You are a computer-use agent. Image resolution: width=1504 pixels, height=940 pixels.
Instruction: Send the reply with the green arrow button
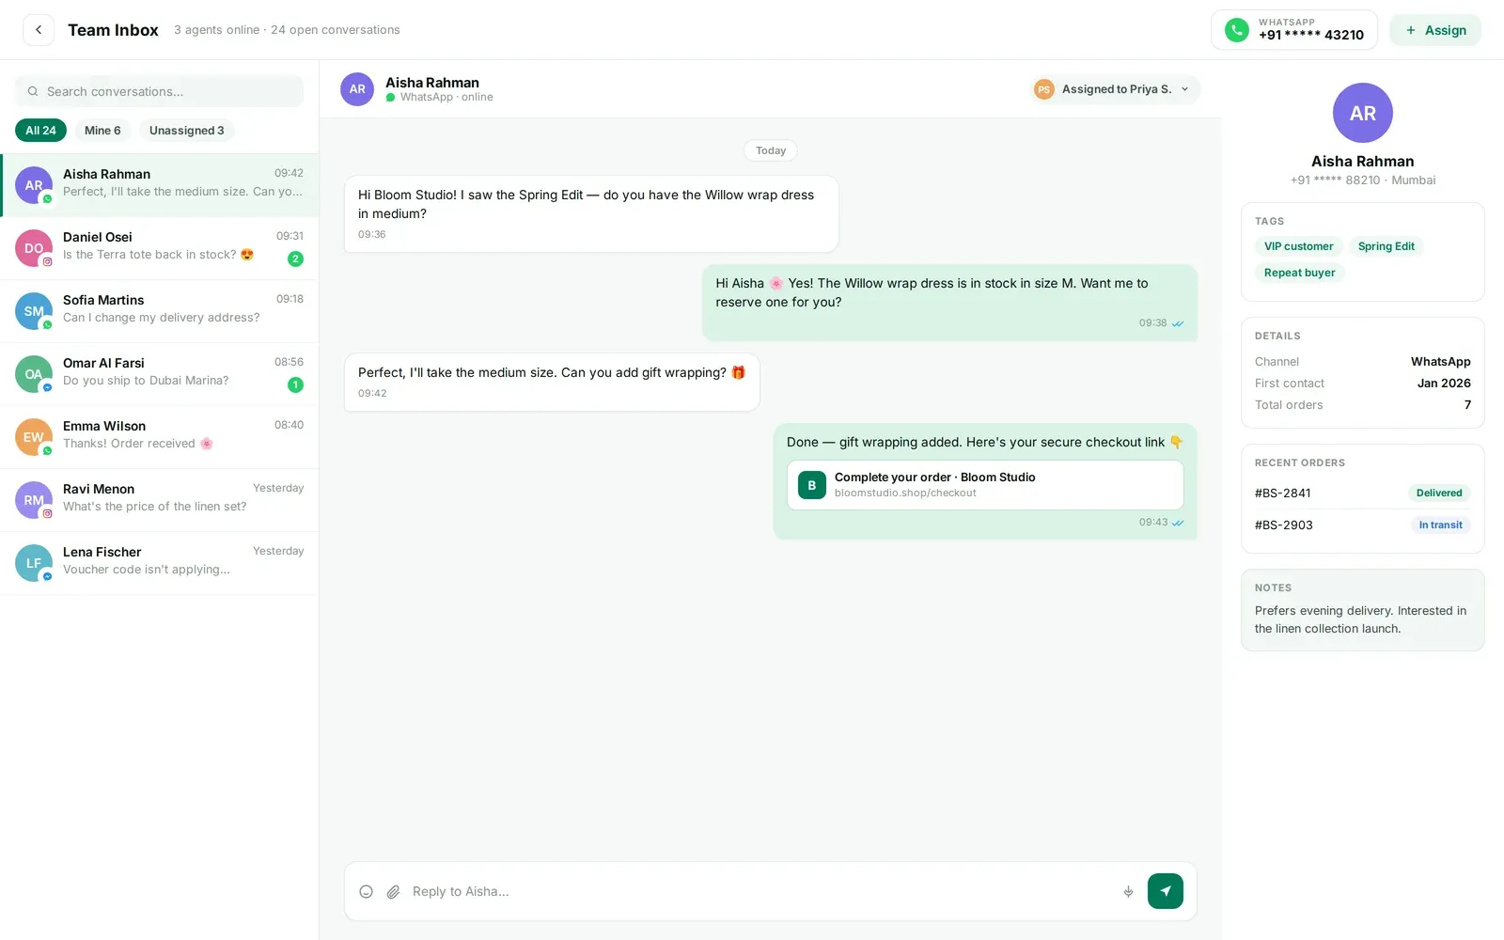point(1166,891)
